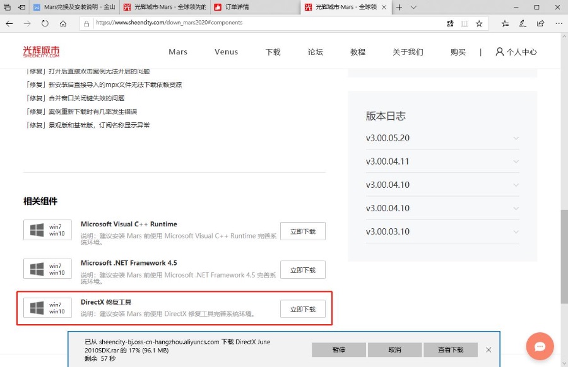
Task: Set tabs aside icon
Action: (22, 7)
